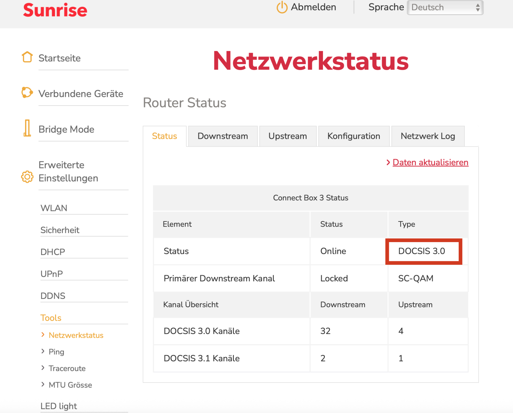Open the MTU Grösse submenu entry

70,385
